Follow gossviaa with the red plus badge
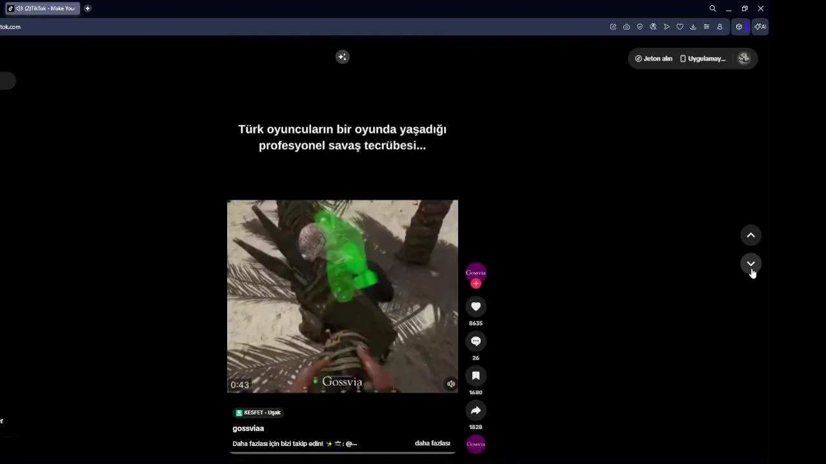This screenshot has width=826, height=464. tap(476, 284)
